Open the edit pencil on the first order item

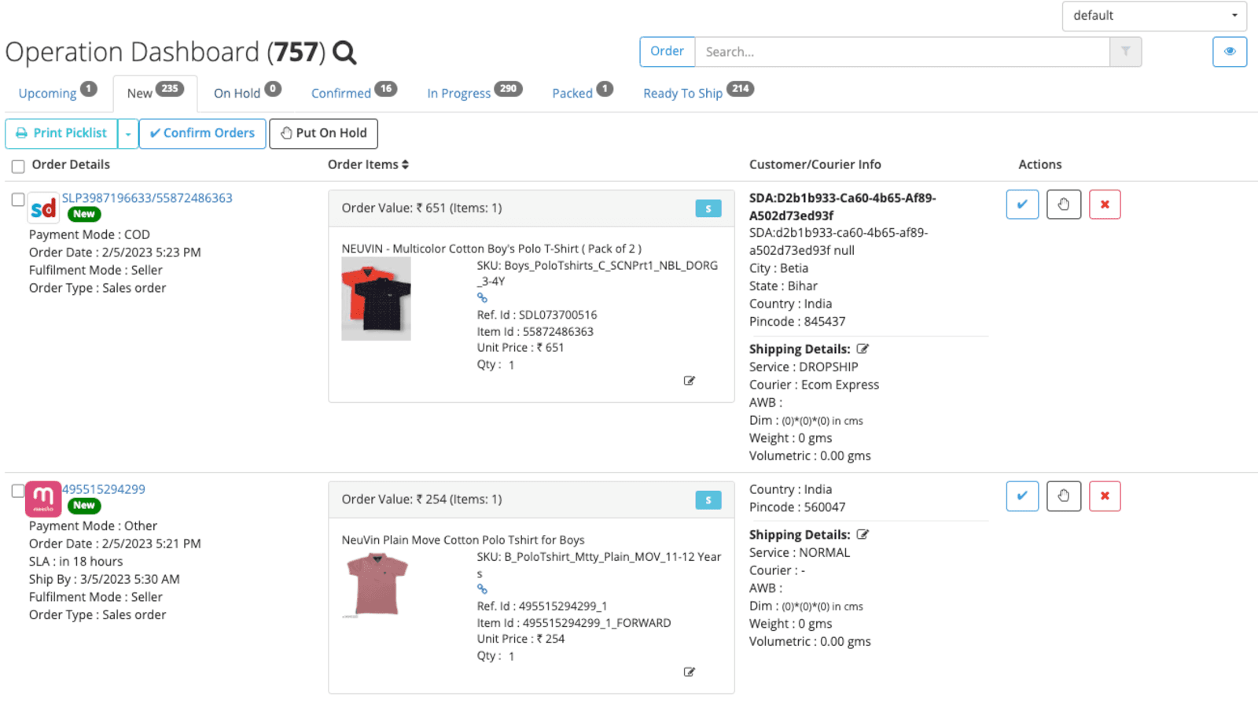click(690, 381)
